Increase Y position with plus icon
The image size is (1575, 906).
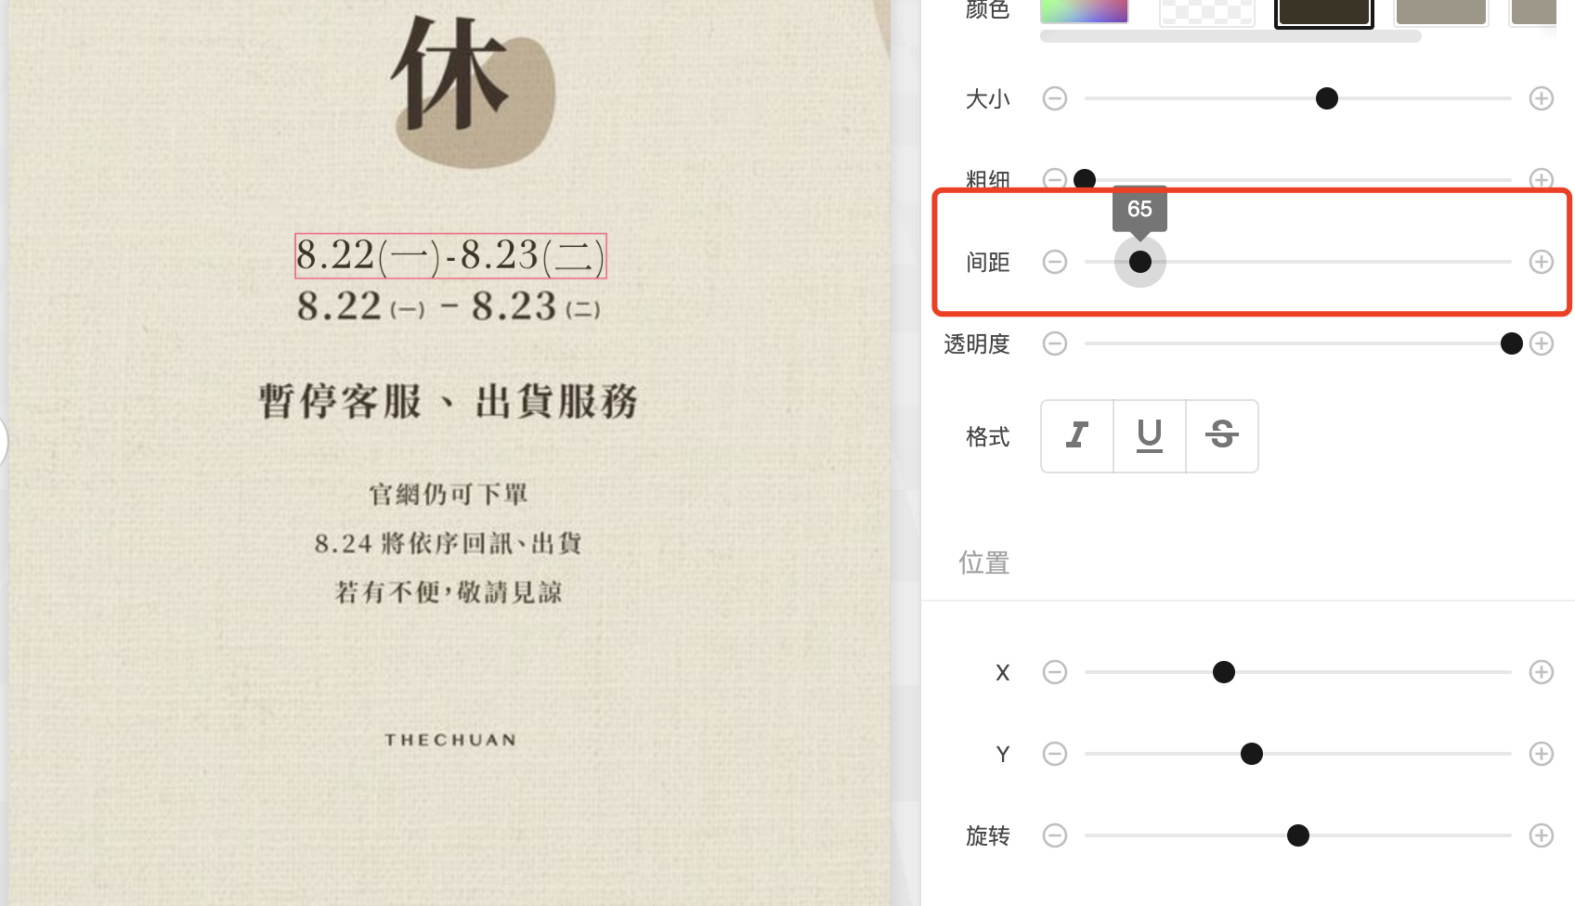(1542, 754)
